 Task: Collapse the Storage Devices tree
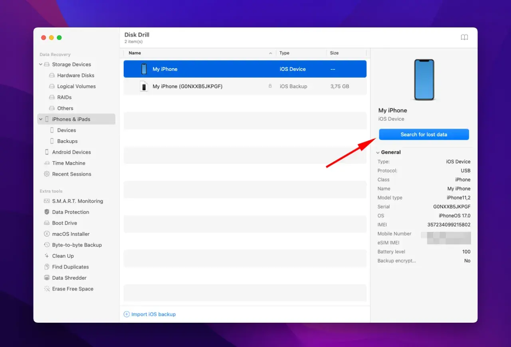(41, 64)
